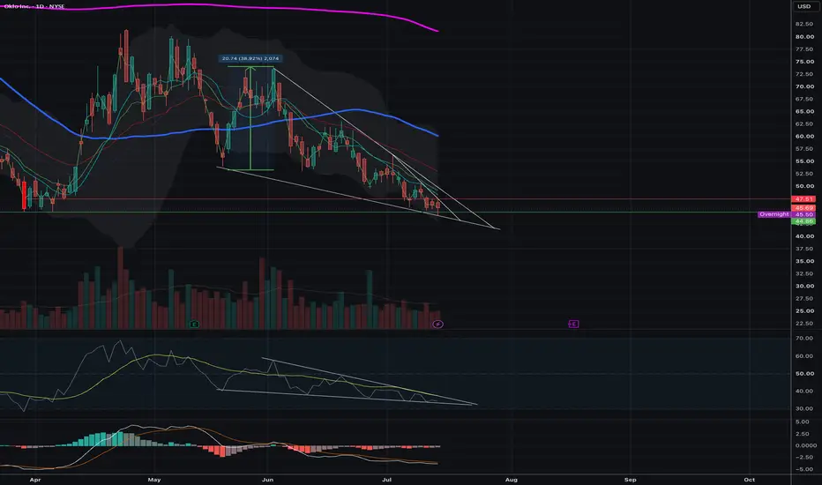The width and height of the screenshot is (822, 485).
Task: Click the 40.00 price scale value
Action: click(x=804, y=236)
